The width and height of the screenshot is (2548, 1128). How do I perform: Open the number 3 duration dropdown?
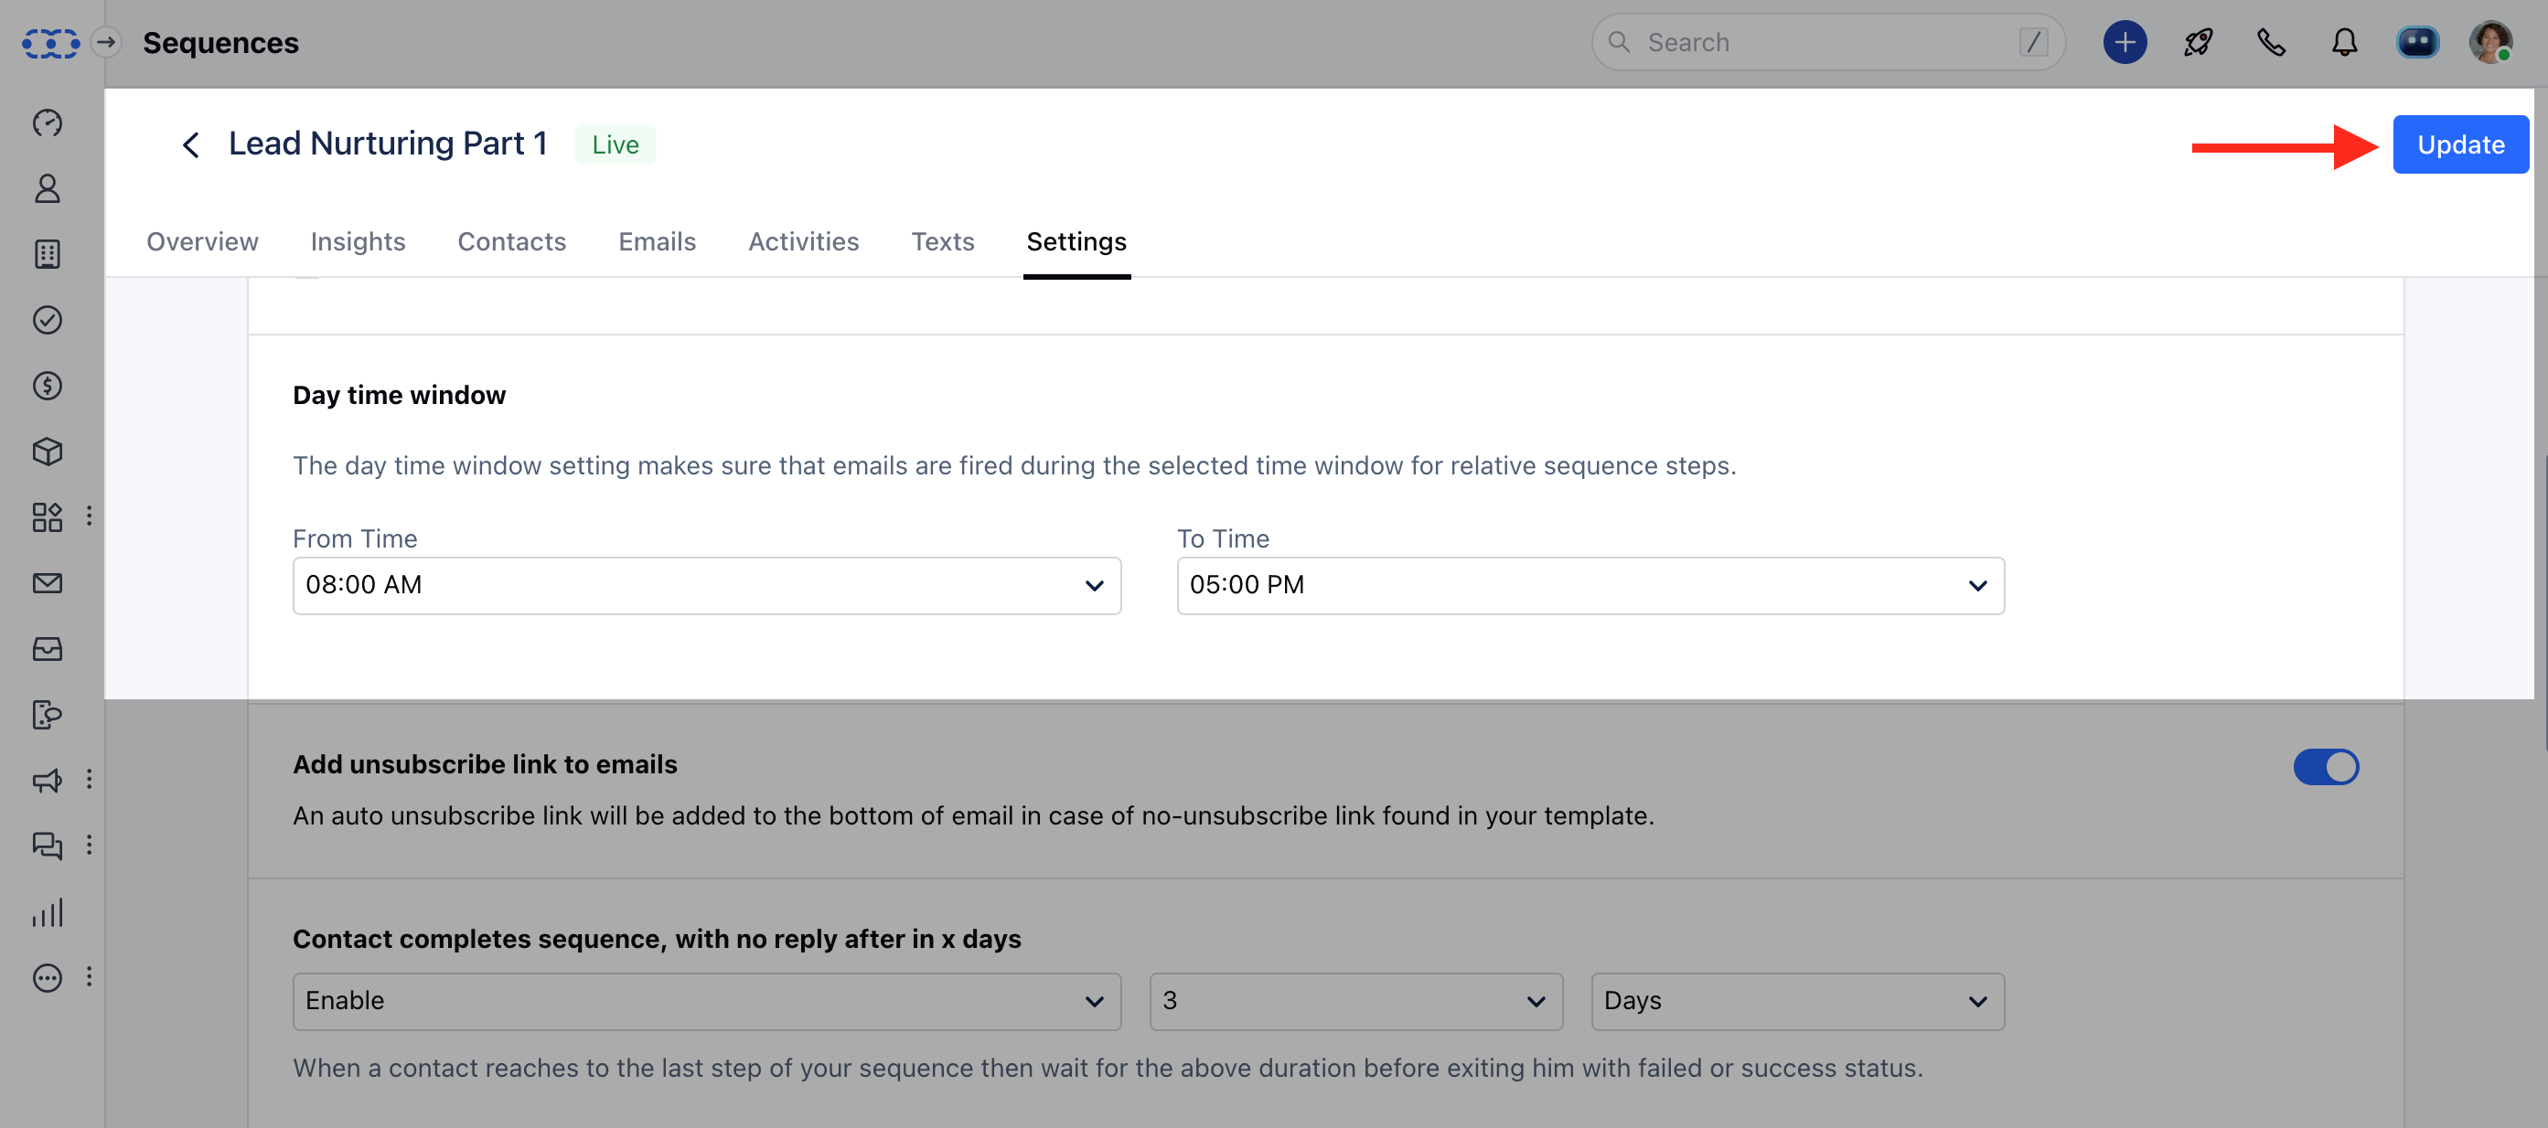[1356, 1002]
